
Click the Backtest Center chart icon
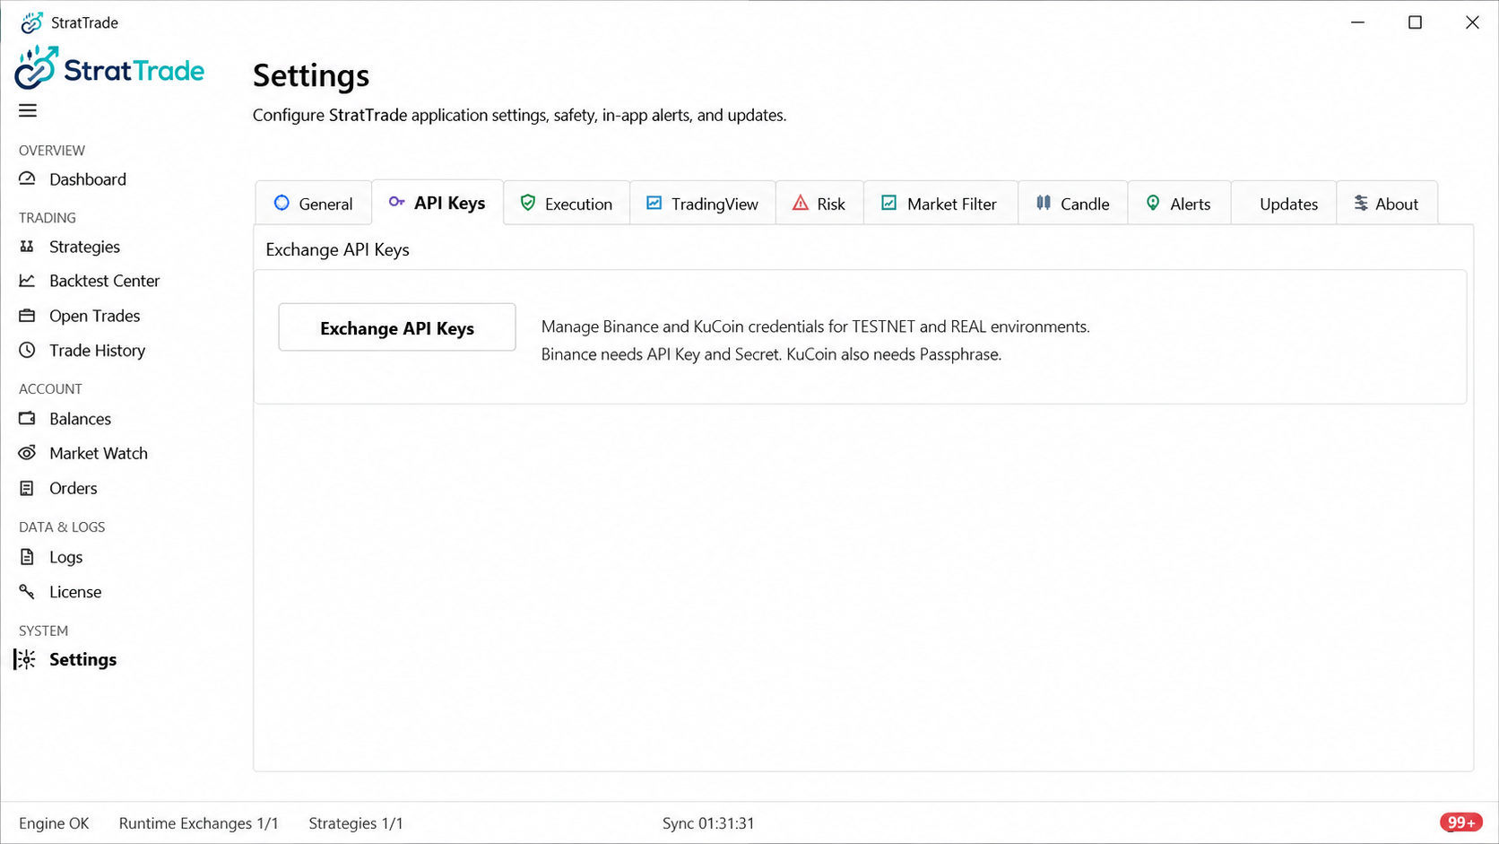[27, 281]
